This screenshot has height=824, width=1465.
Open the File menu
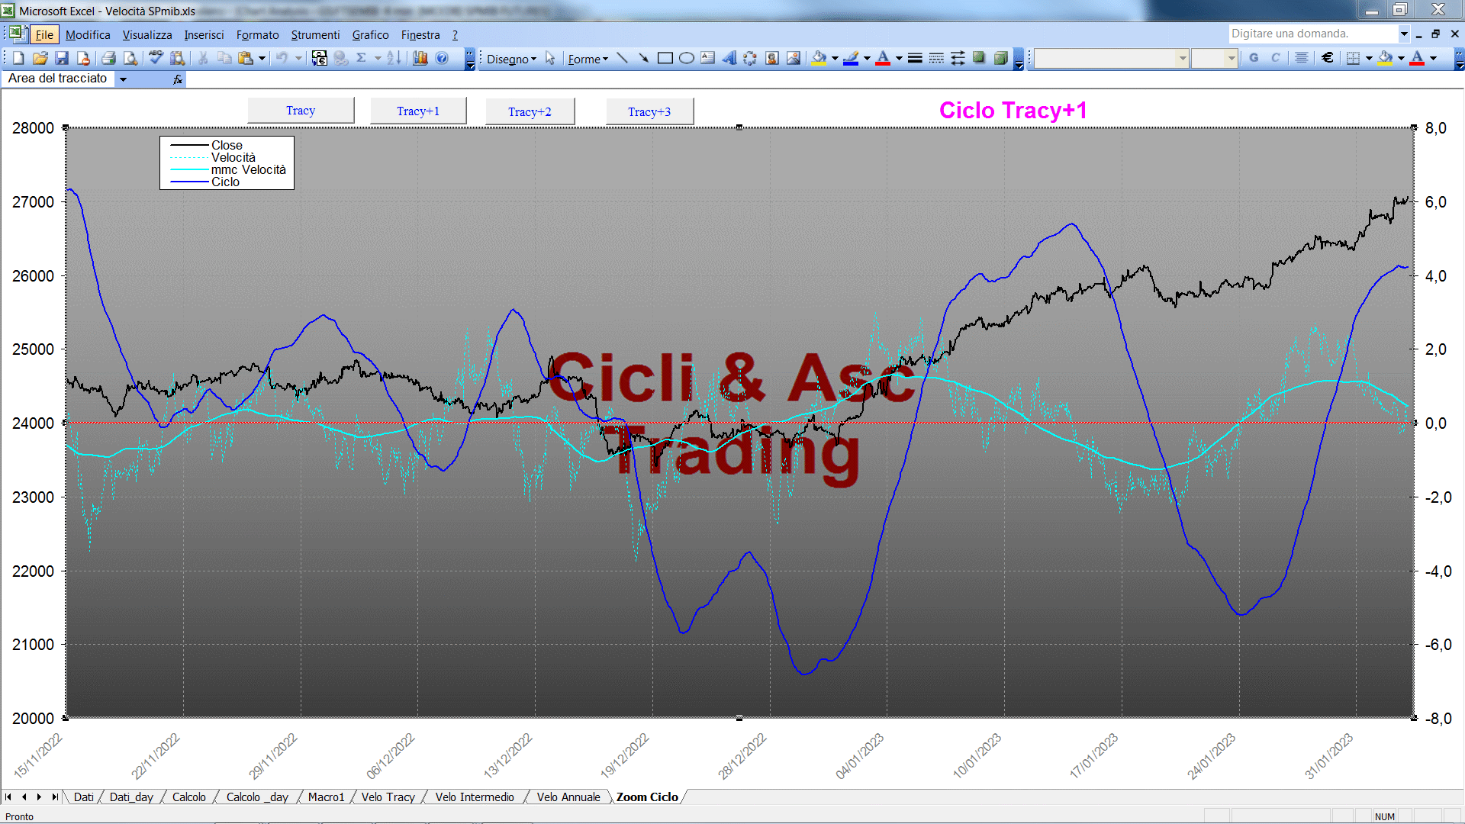[x=44, y=35]
